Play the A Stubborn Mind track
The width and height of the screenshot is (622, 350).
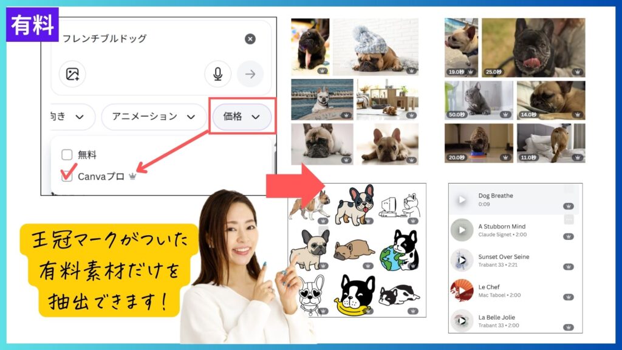(x=462, y=230)
